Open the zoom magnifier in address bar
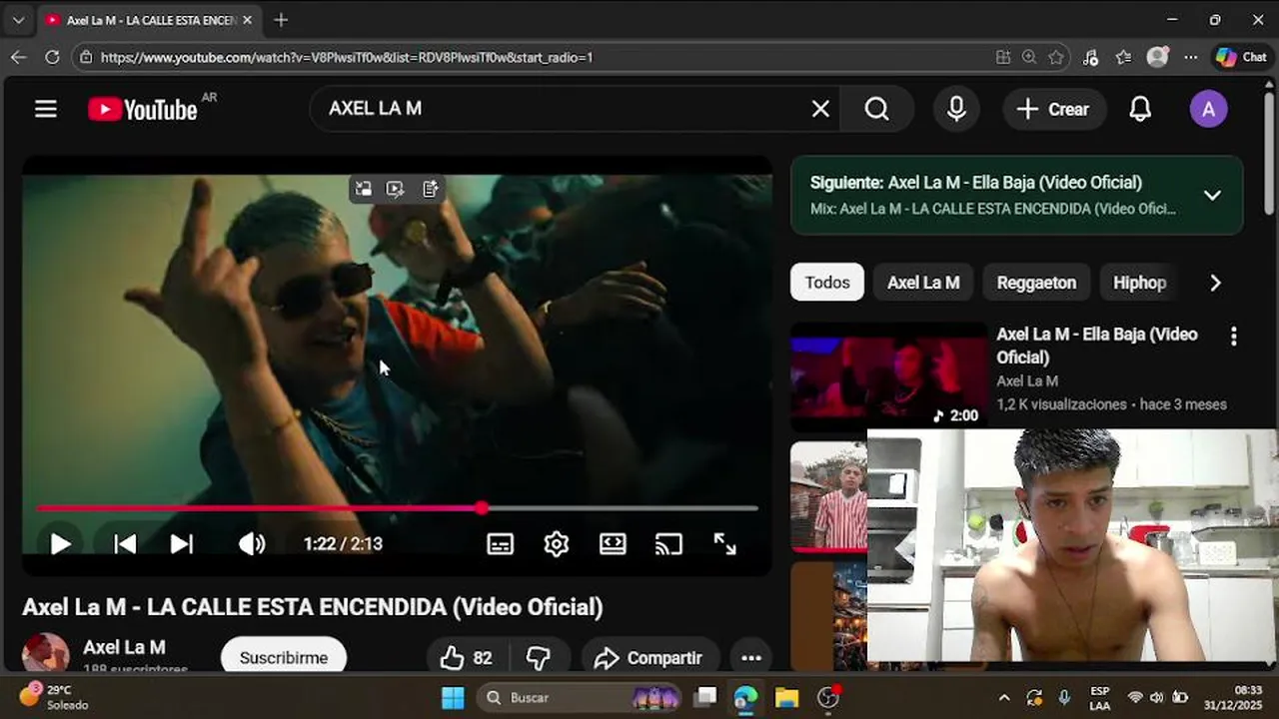1279x719 pixels. tap(1029, 57)
